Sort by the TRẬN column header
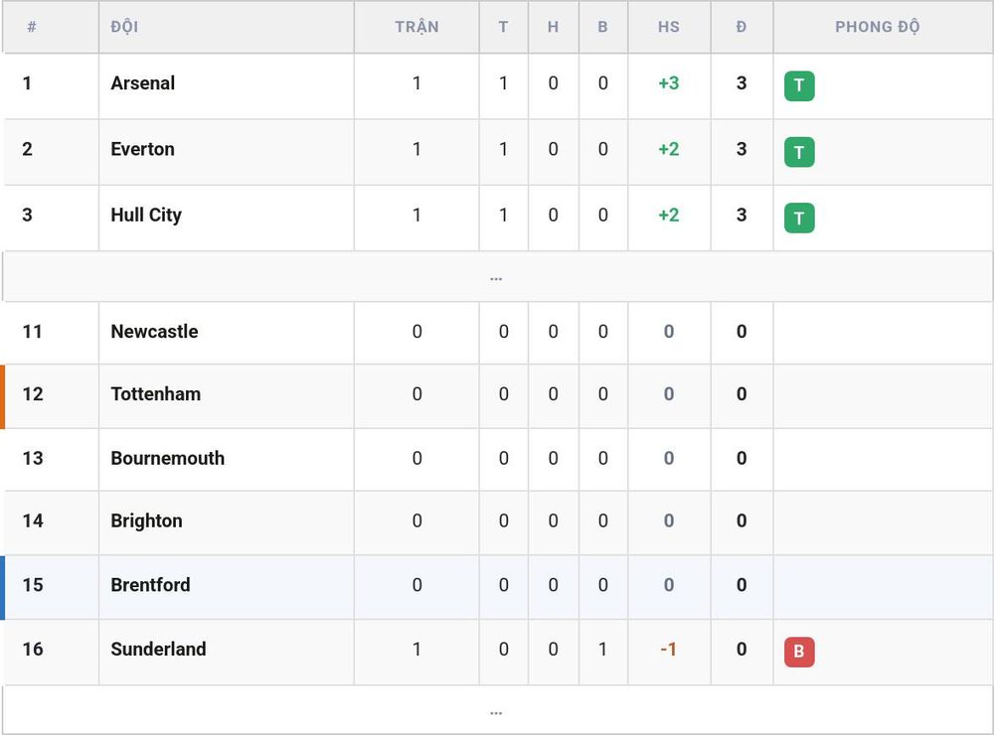This screenshot has height=735, width=994. point(416,27)
